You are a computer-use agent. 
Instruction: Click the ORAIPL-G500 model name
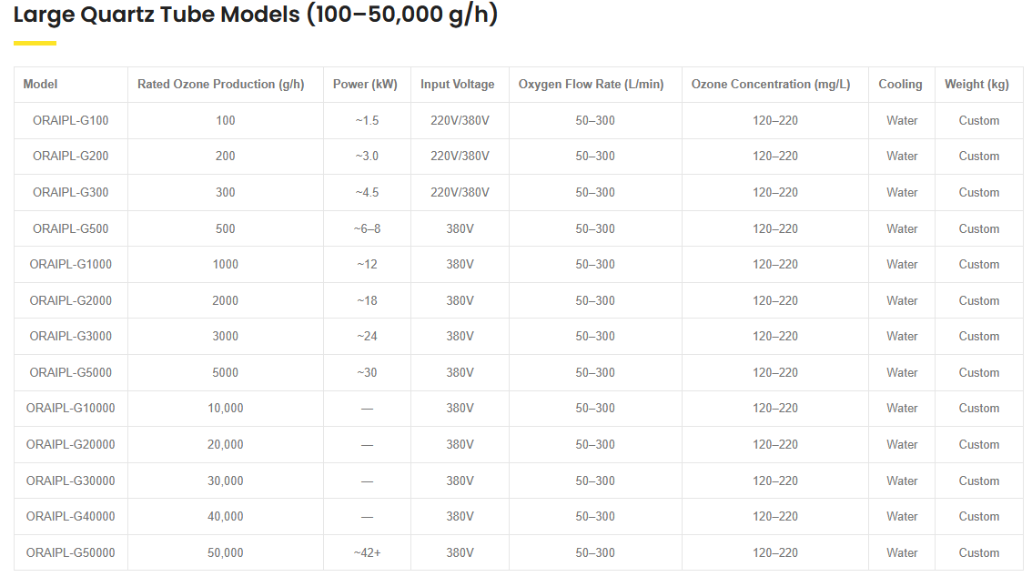(71, 228)
